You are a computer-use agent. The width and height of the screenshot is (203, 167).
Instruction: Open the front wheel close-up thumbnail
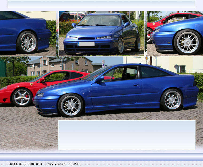point(175,34)
